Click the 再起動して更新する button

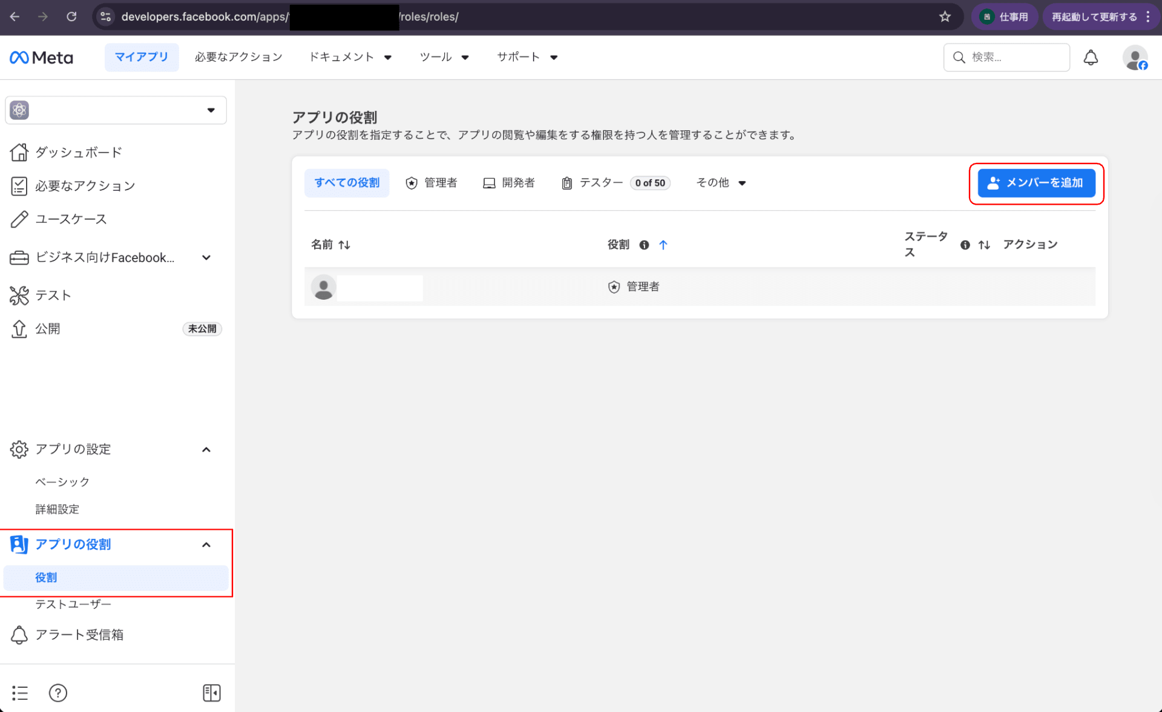click(1093, 16)
